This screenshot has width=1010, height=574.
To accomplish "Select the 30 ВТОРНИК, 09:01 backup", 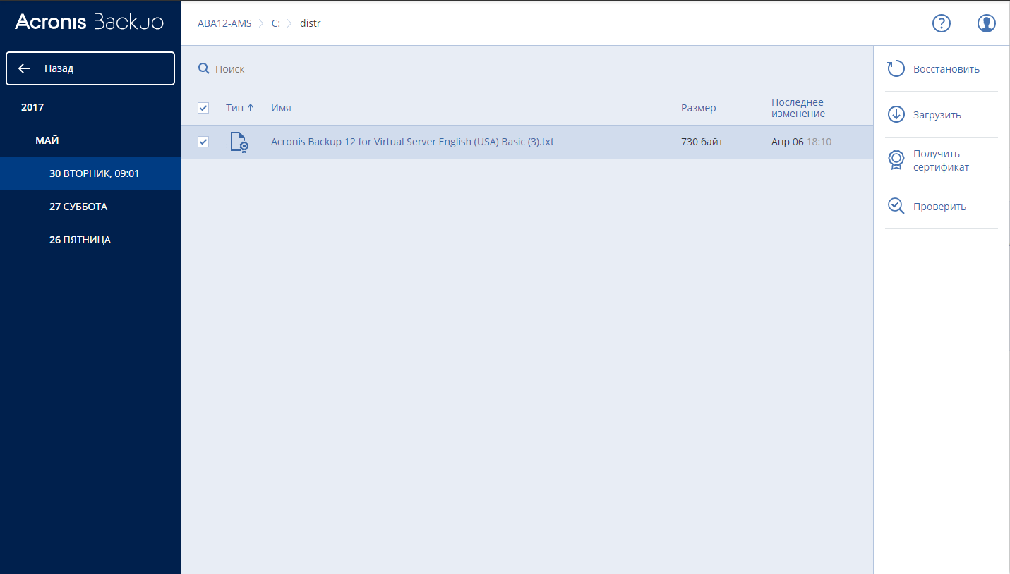I will pos(90,173).
